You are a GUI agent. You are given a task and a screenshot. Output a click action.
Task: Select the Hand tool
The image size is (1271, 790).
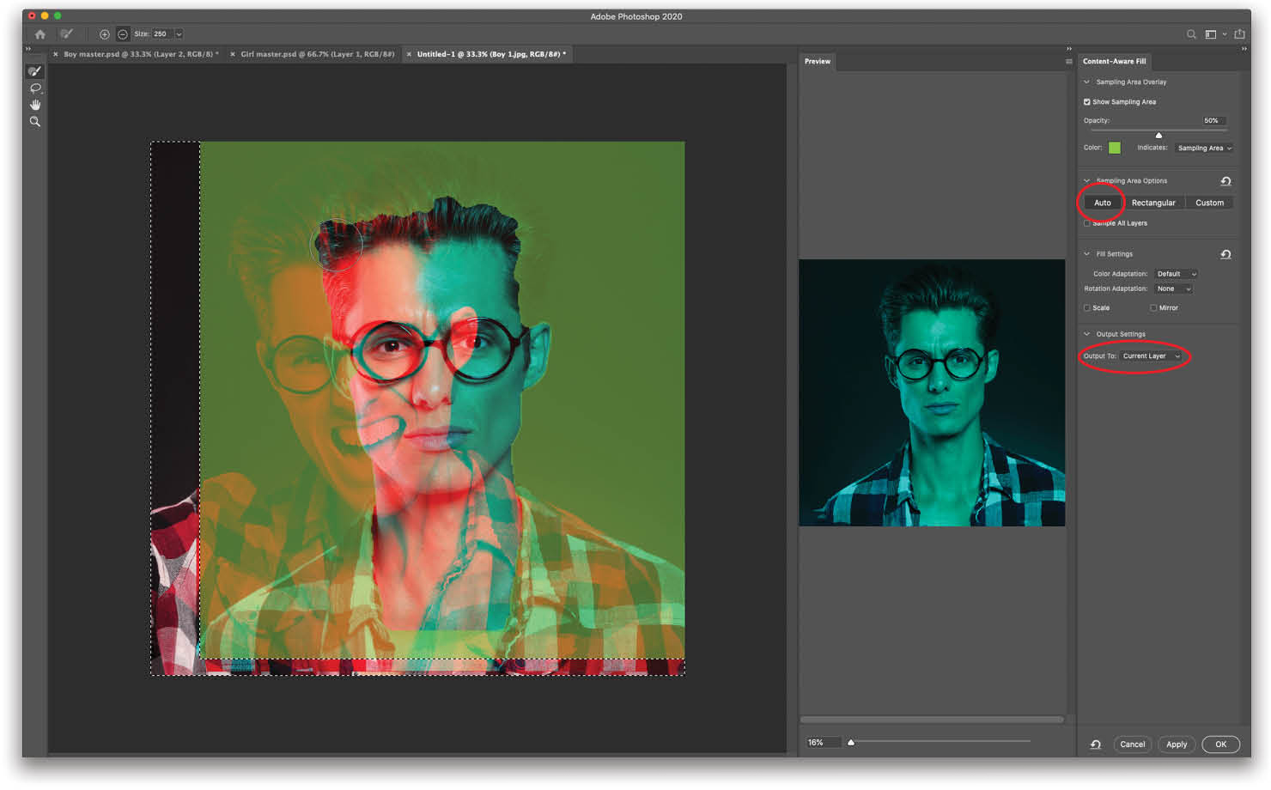(35, 105)
